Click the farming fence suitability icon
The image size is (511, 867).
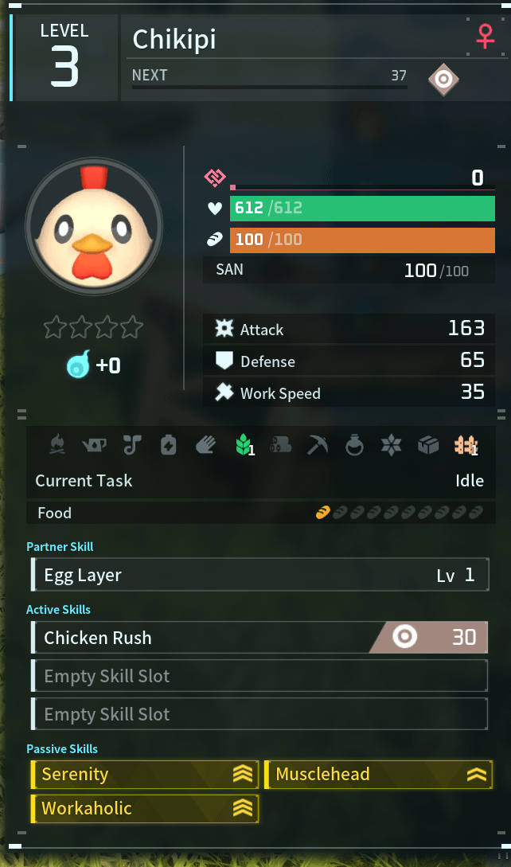tap(466, 445)
